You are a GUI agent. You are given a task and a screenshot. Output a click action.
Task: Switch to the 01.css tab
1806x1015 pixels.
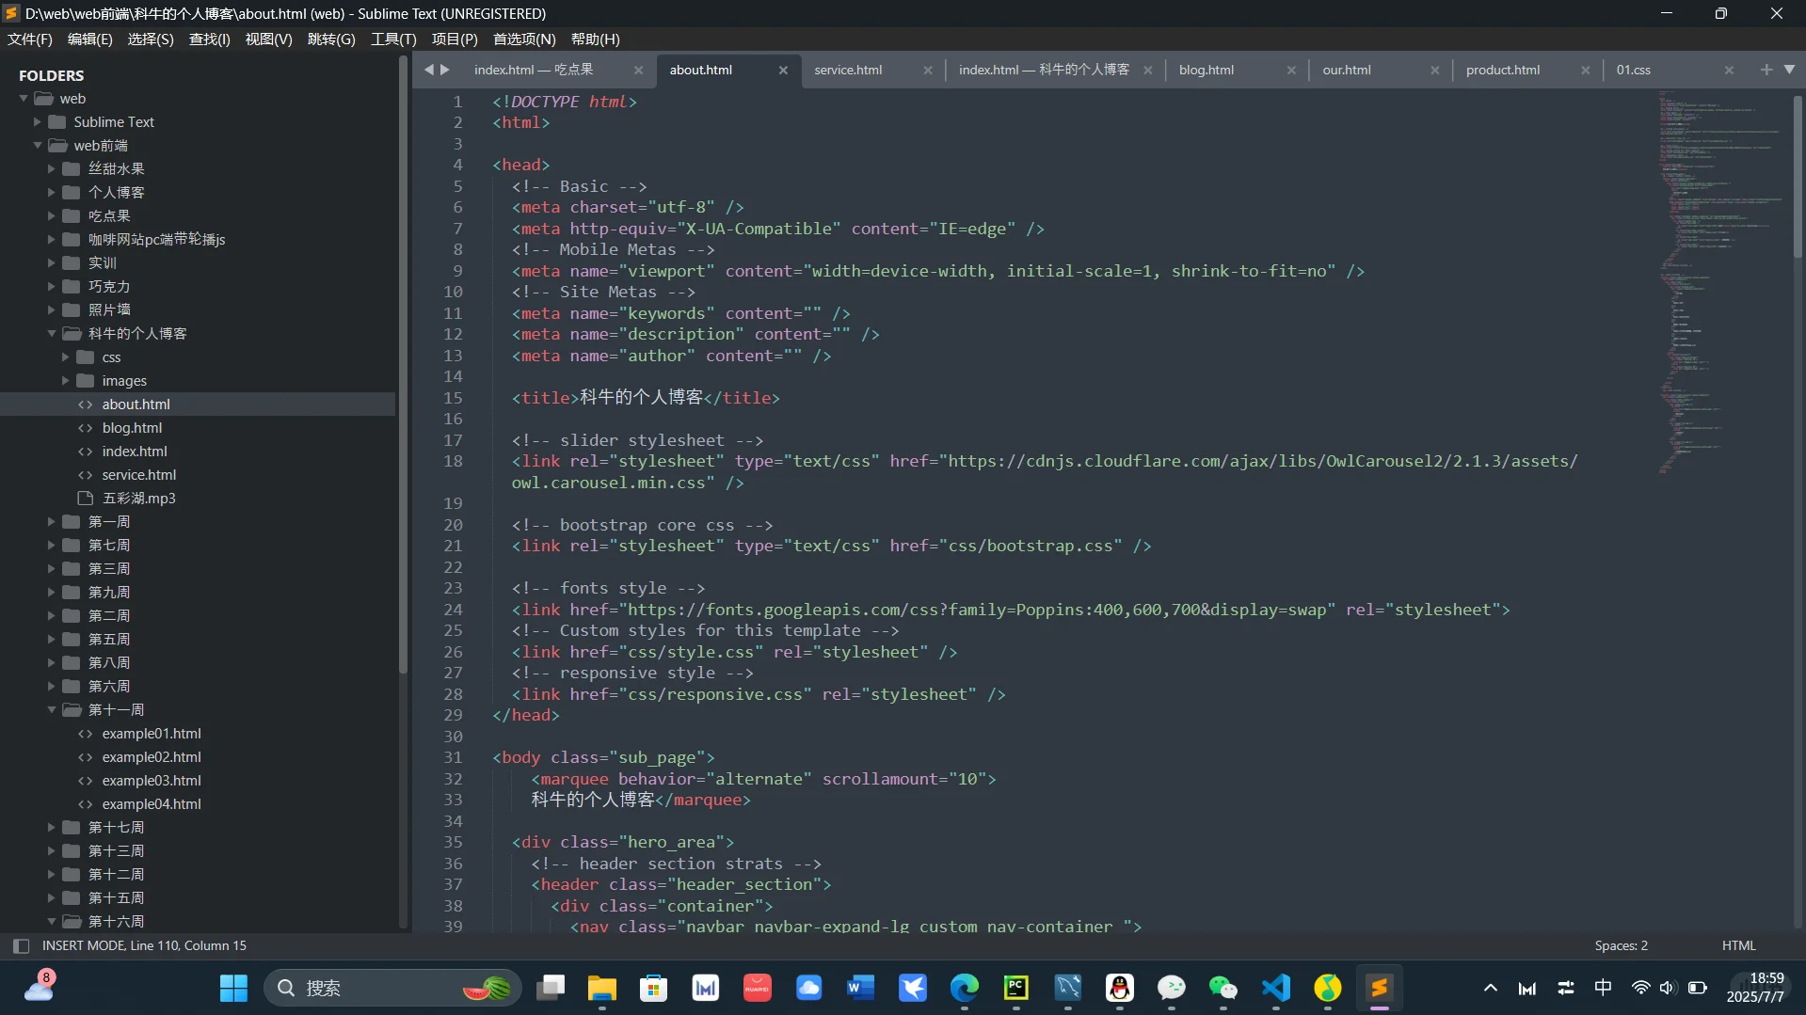tap(1634, 70)
